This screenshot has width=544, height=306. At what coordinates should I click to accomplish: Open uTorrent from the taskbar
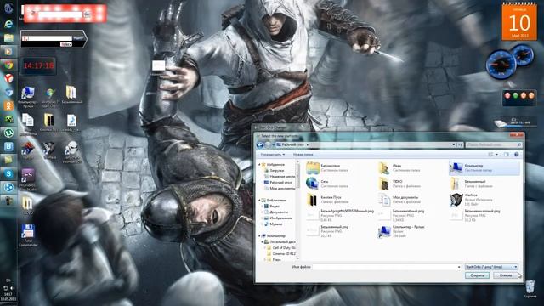pos(8,133)
